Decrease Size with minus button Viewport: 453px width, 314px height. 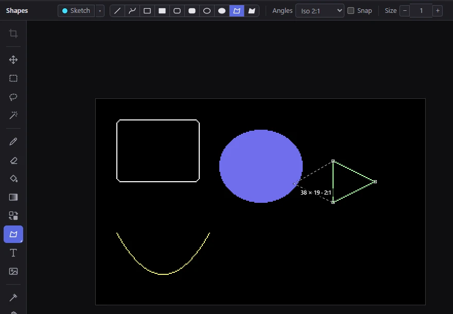pos(405,11)
